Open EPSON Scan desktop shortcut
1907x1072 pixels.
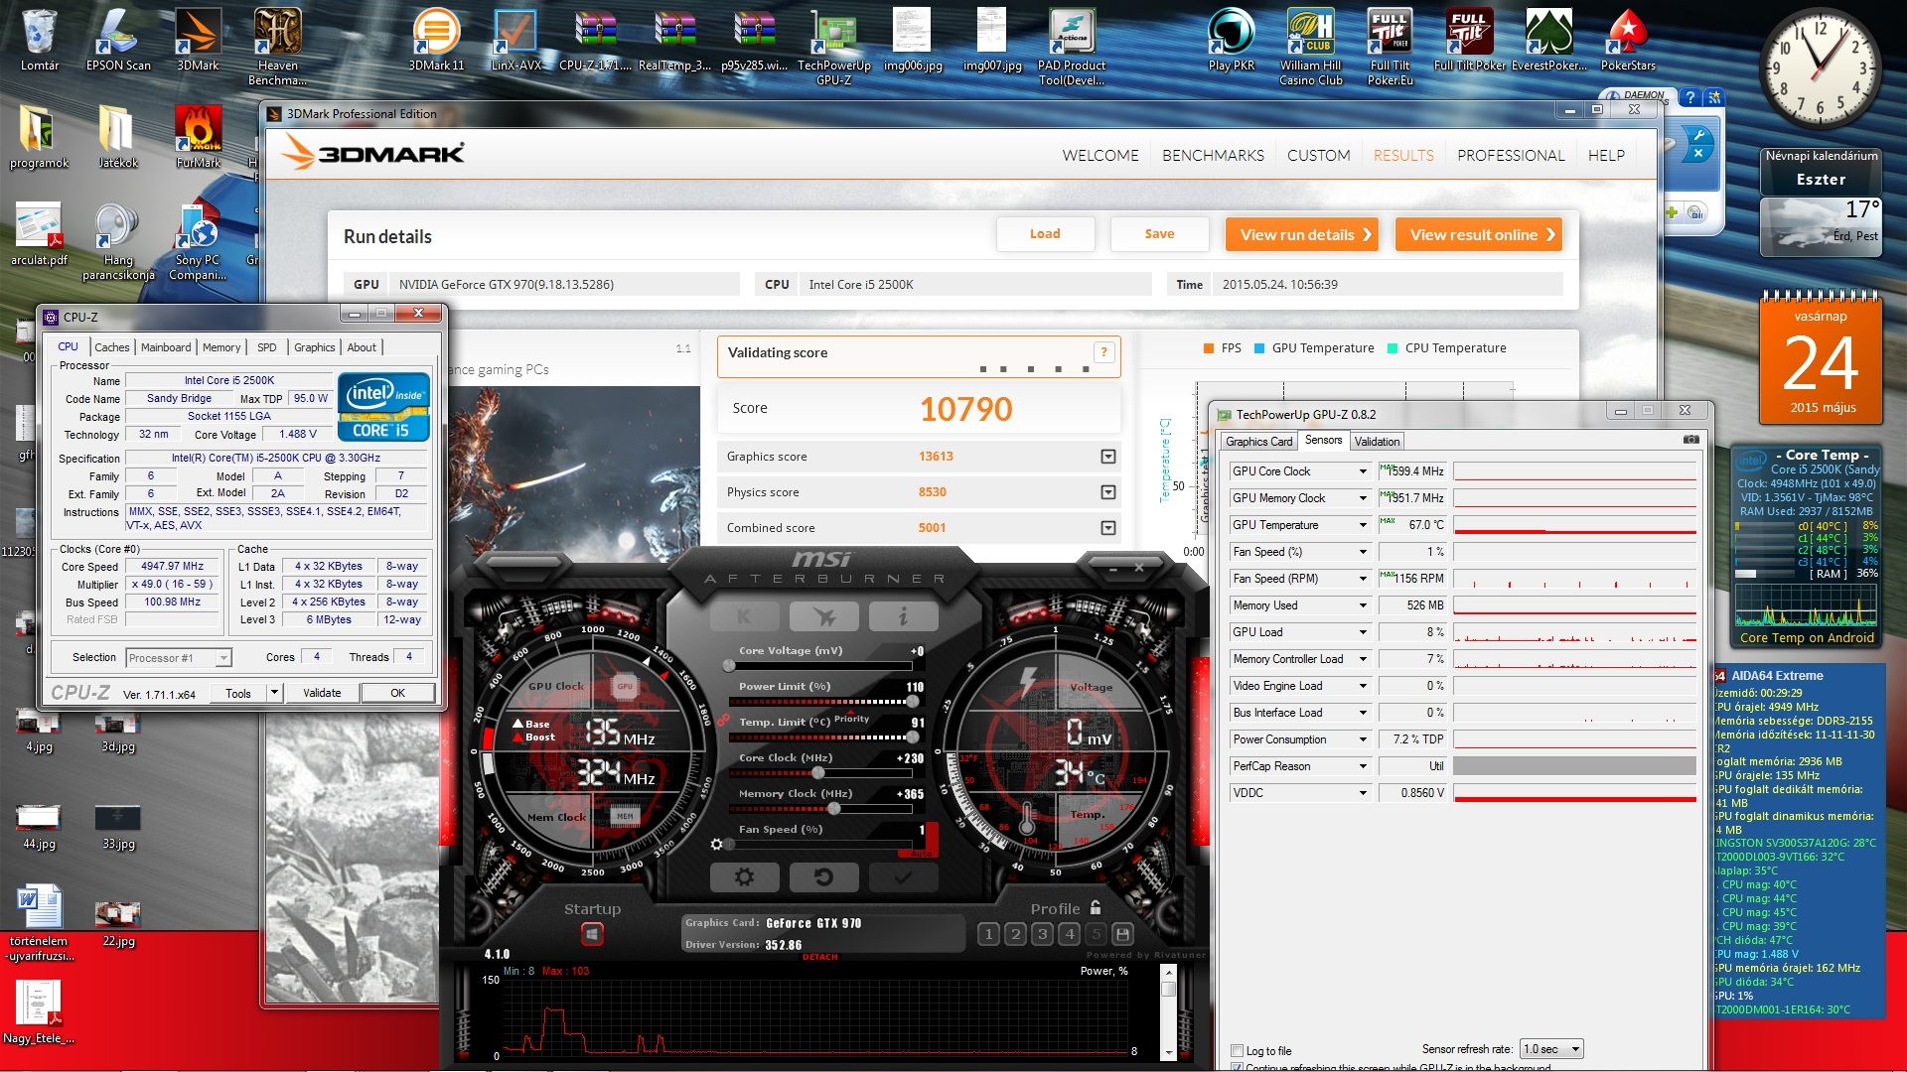(x=118, y=40)
